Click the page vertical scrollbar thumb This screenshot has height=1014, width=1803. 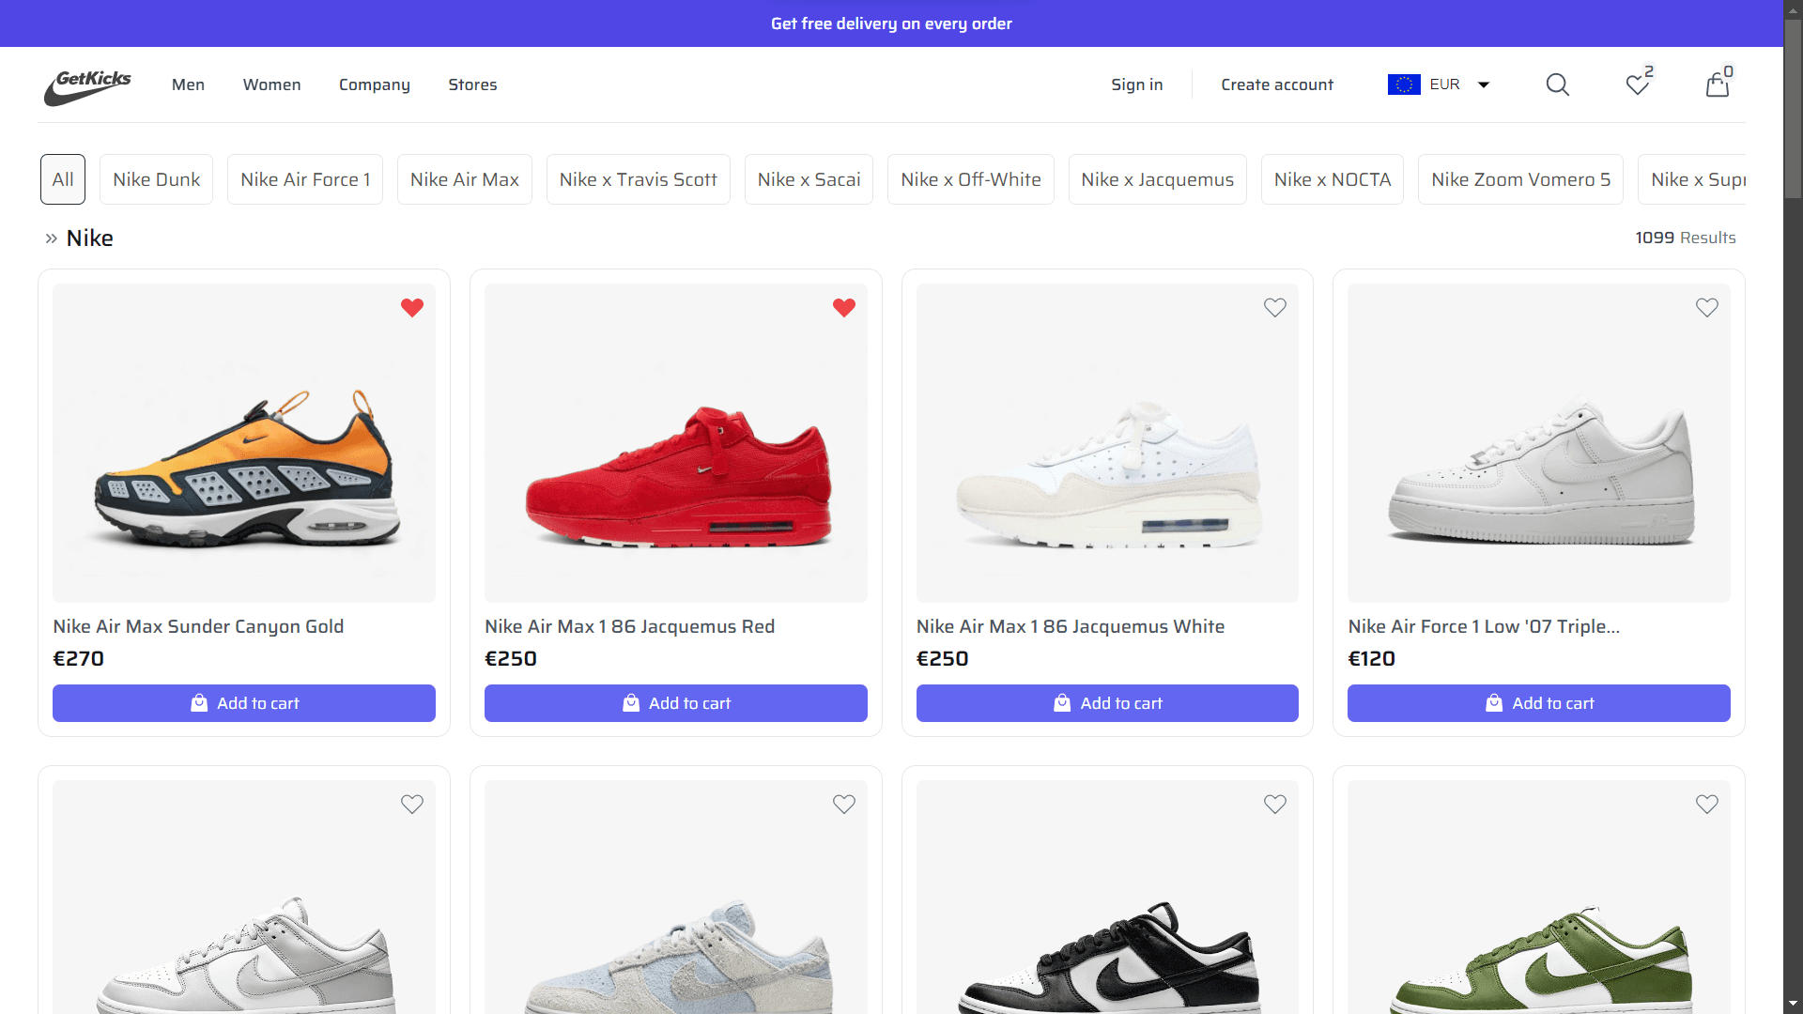1793,108
